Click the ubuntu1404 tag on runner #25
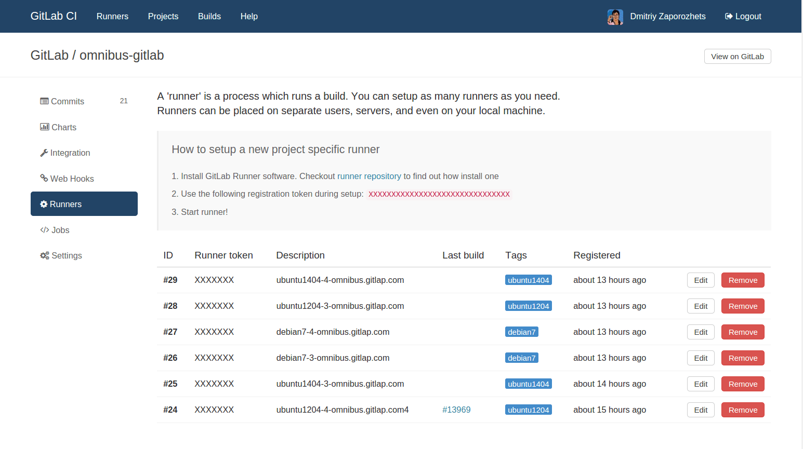This screenshot has width=803, height=449. [528, 384]
